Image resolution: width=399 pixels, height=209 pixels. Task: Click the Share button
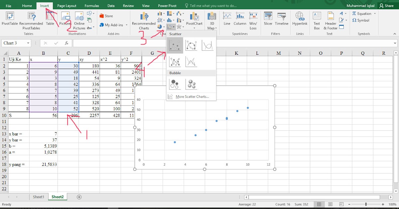pos(387,6)
